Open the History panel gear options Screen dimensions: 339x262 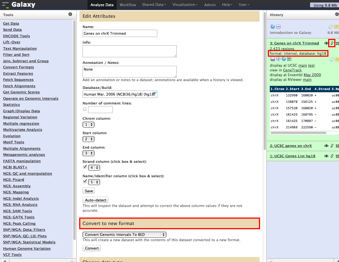click(337, 14)
